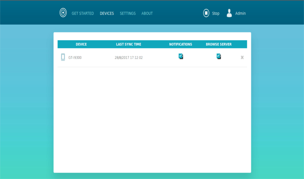Remove GT-I9300 device with the X icon
Viewport: 304px width, 179px height.
click(242, 57)
